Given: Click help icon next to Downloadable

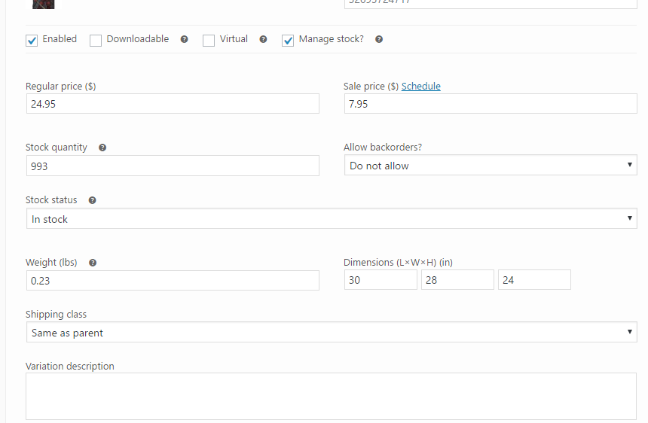Looking at the screenshot, I should point(185,39).
